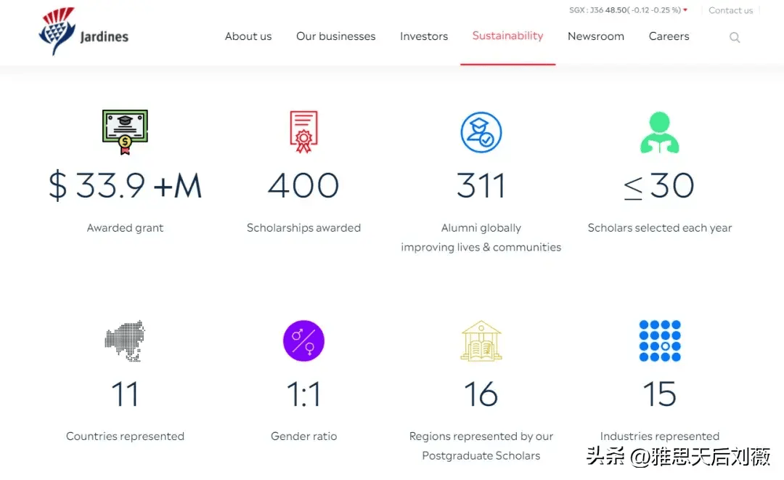Click the dotted countries map icon
The height and width of the screenshot is (480, 784).
point(125,341)
